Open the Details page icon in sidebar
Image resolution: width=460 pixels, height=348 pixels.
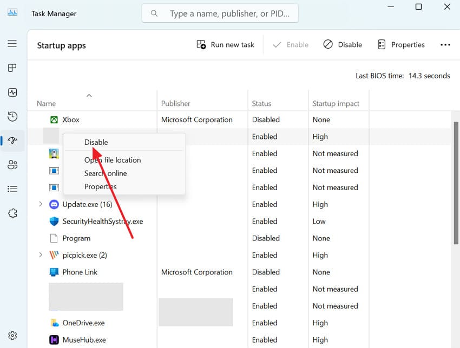point(12,189)
